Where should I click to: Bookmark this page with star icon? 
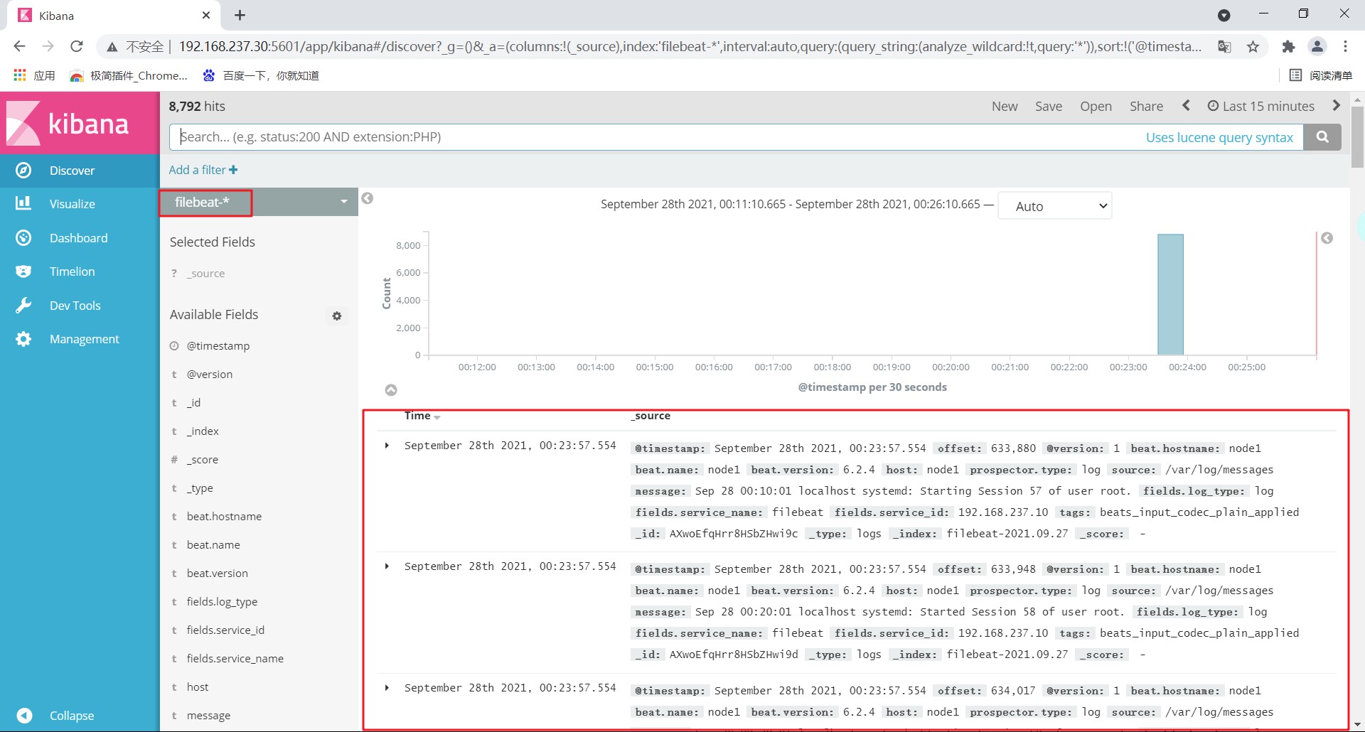point(1253,47)
